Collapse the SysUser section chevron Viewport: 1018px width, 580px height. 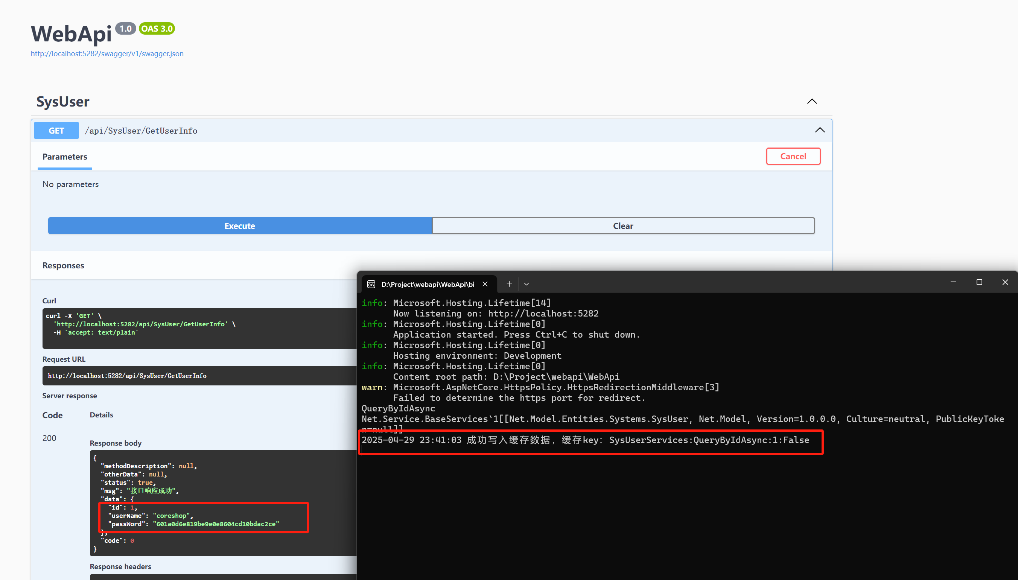[x=812, y=101]
